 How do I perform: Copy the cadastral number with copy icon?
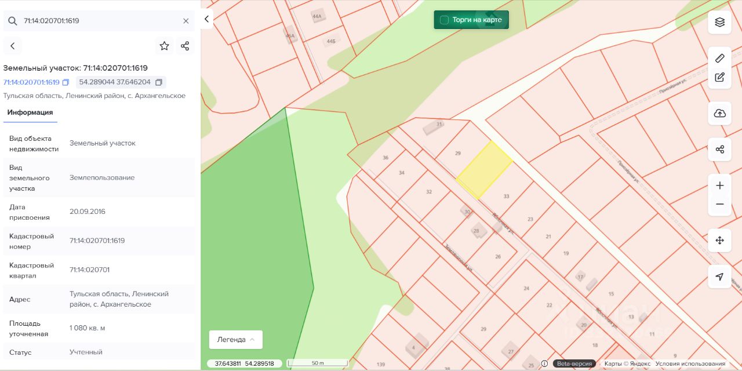click(66, 82)
